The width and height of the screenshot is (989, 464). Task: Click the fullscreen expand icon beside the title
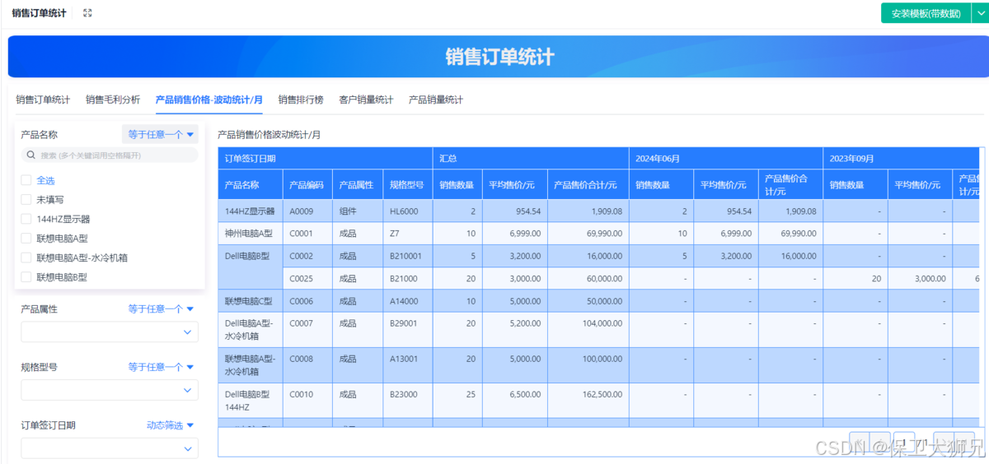pyautogui.click(x=87, y=13)
